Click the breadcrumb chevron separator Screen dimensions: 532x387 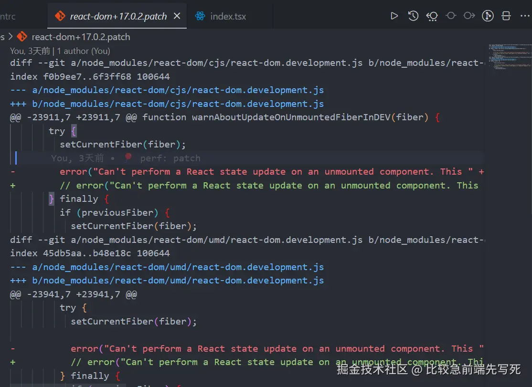(10, 36)
